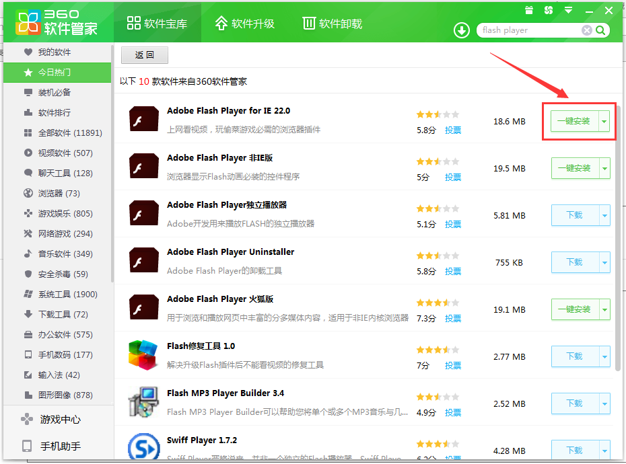Expand install options for Flash Player 火狐版
This screenshot has height=464, width=626.
coord(604,309)
